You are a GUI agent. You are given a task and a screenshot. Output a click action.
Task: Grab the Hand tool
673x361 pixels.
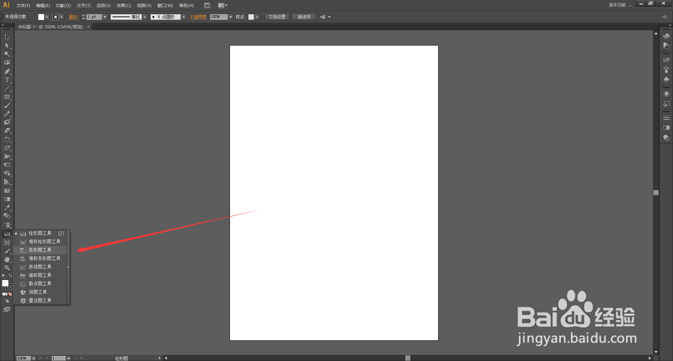click(x=7, y=259)
